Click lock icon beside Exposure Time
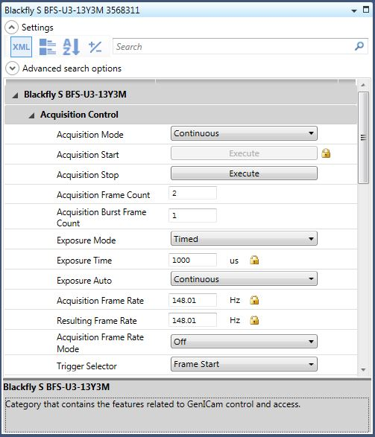The width and height of the screenshot is (375, 437). point(254,260)
